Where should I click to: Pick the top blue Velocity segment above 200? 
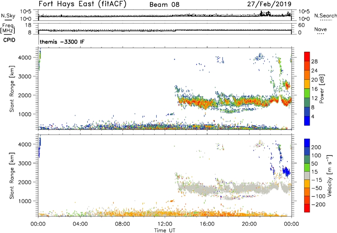pos(307,143)
